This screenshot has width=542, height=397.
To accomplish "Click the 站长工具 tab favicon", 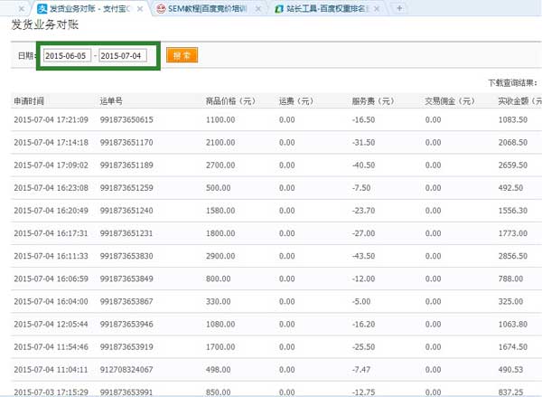I will click(x=281, y=8).
